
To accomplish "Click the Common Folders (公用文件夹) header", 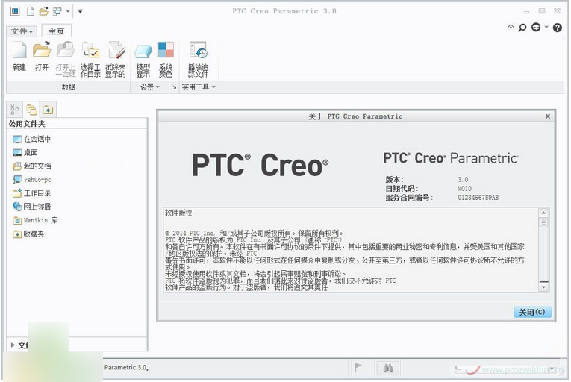I will [x=27, y=124].
